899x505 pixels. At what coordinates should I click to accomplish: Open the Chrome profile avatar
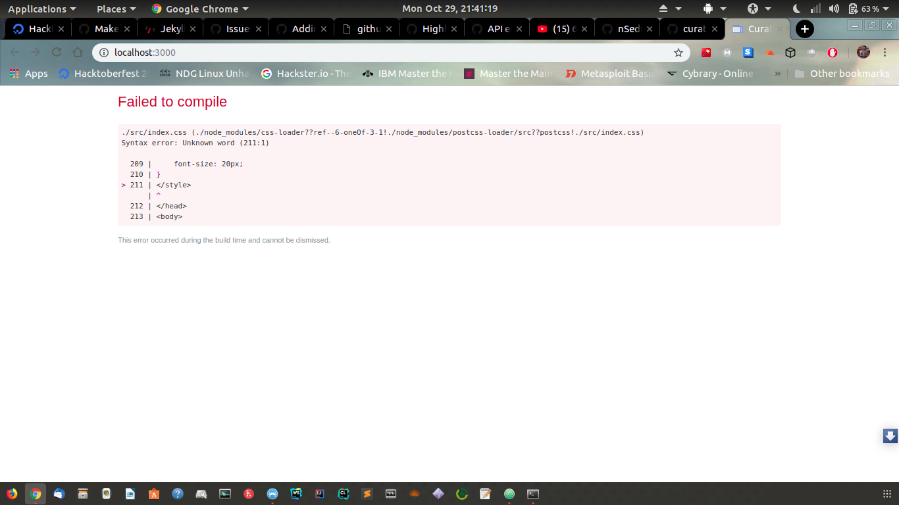point(863,53)
